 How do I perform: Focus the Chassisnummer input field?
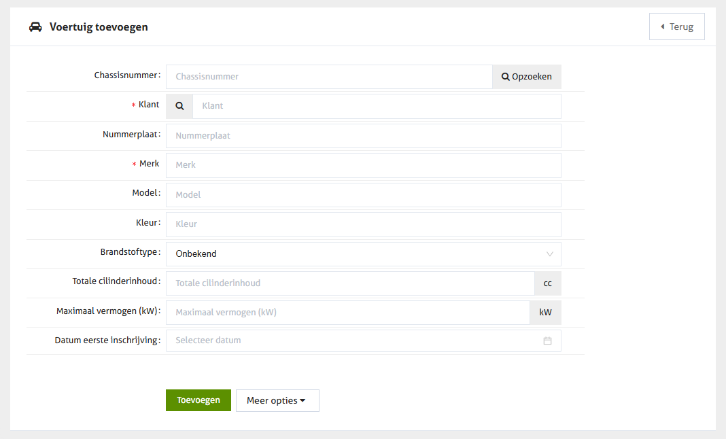pos(329,77)
